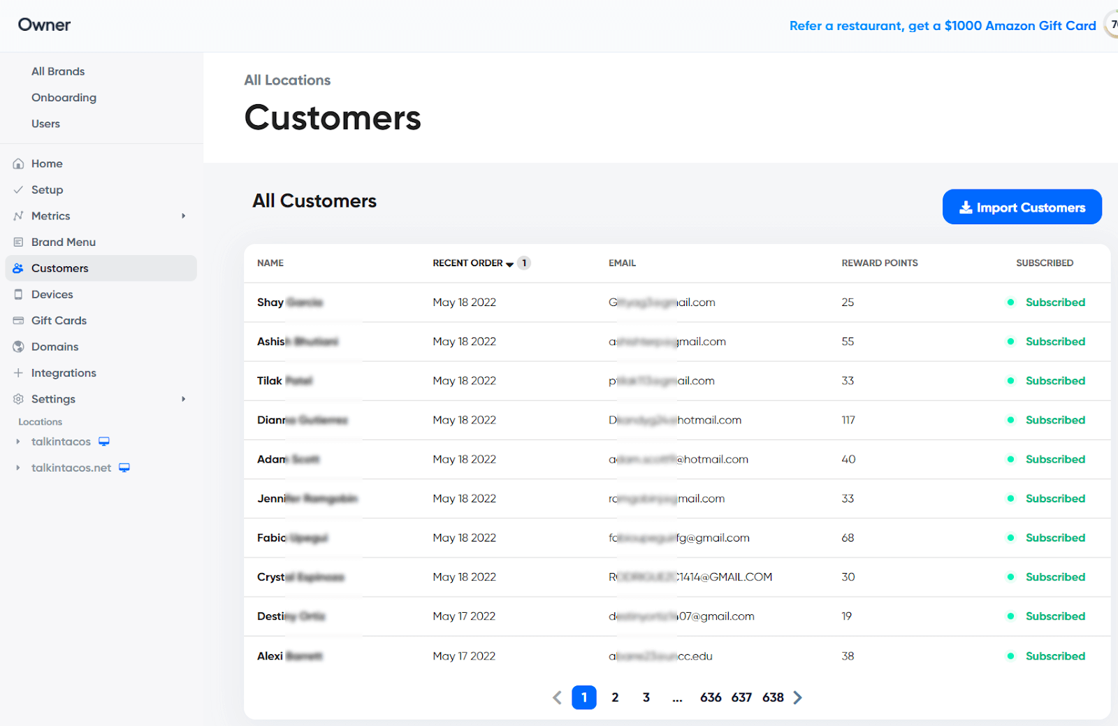Expand the talkintacos location tree item
1118x726 pixels.
tap(18, 442)
